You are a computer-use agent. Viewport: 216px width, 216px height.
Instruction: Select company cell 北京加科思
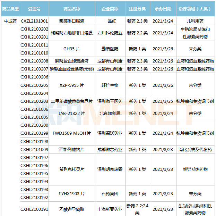coord(110,114)
